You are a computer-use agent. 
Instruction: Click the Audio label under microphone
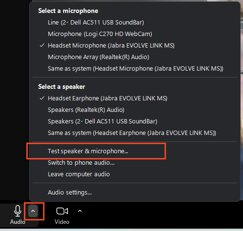click(x=18, y=222)
